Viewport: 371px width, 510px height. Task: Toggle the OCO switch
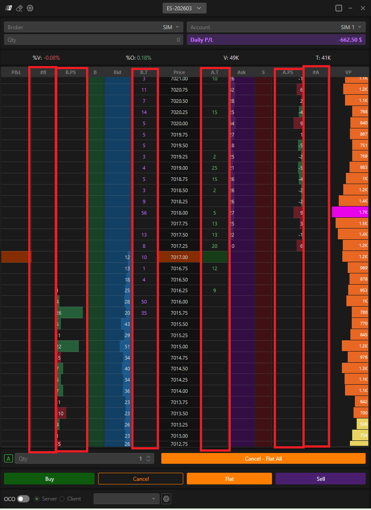click(23, 499)
